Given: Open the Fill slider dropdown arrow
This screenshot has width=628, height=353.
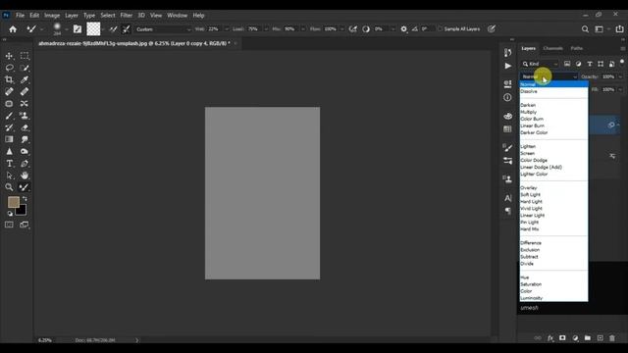Looking at the screenshot, I should pos(620,89).
